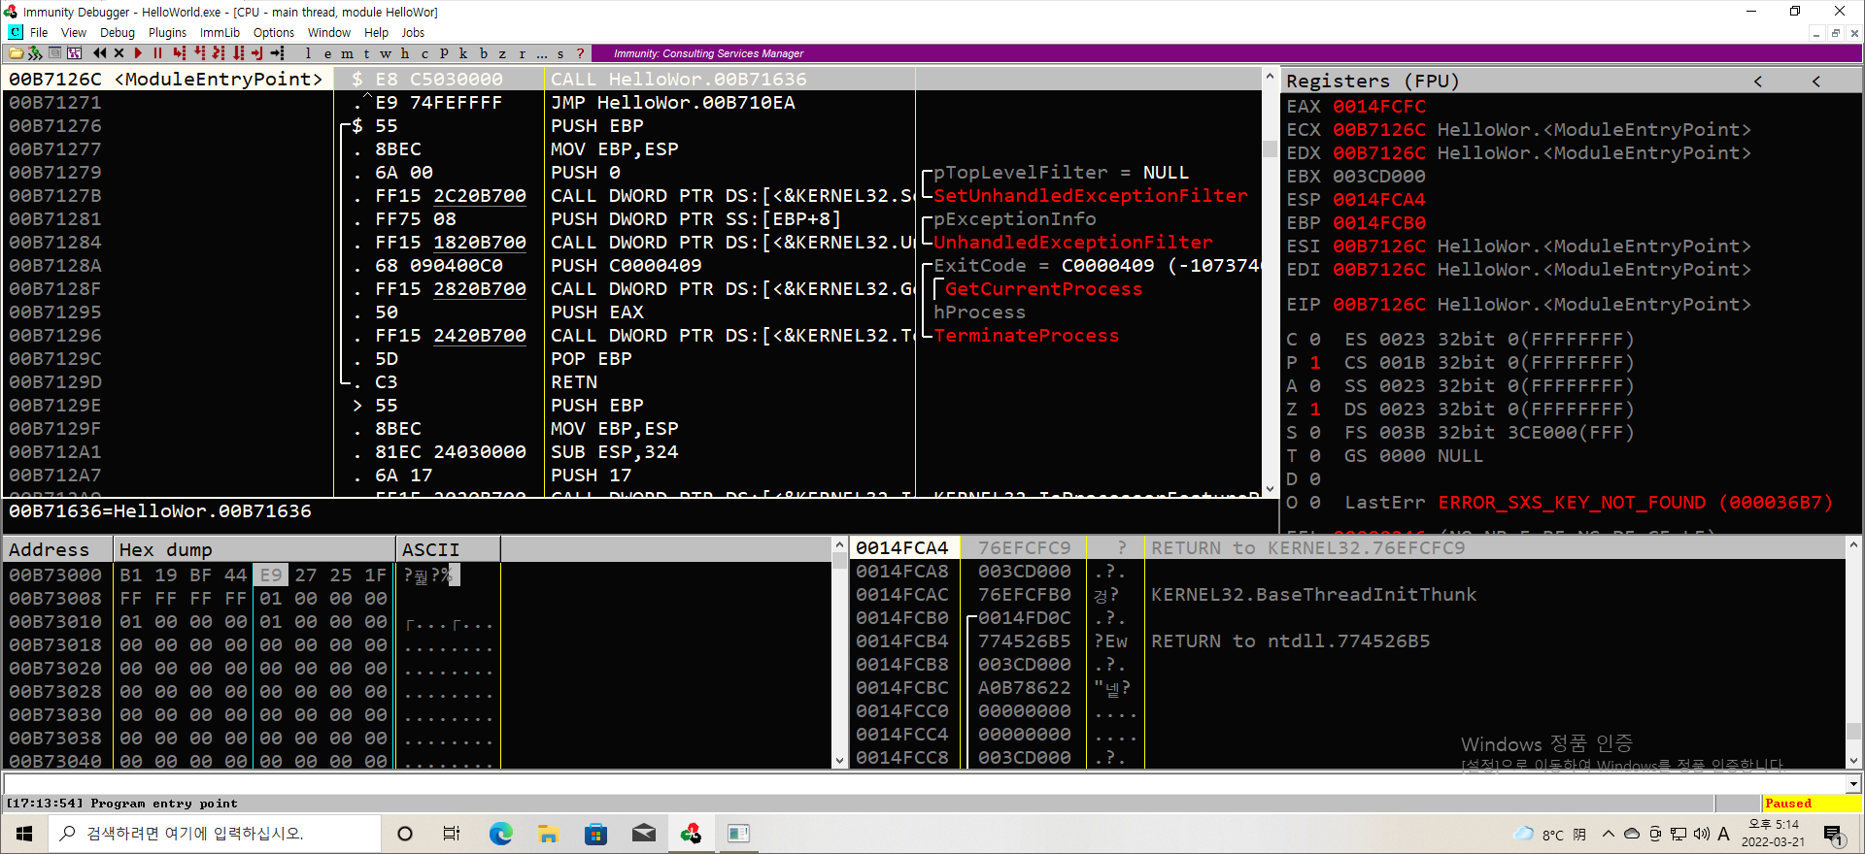The height and width of the screenshot is (854, 1865).
Task: Show CPU window with the 'c' button
Action: coord(424,53)
